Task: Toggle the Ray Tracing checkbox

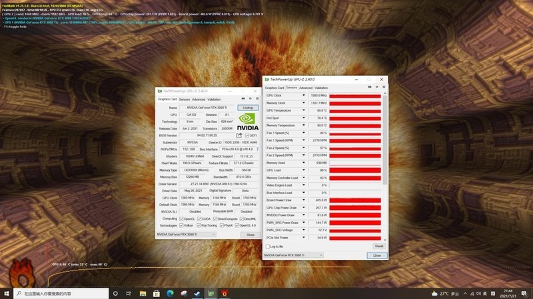Action: [199, 225]
